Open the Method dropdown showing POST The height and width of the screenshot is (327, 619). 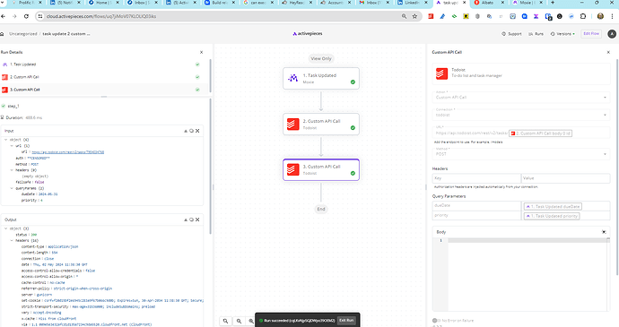tap(521, 154)
